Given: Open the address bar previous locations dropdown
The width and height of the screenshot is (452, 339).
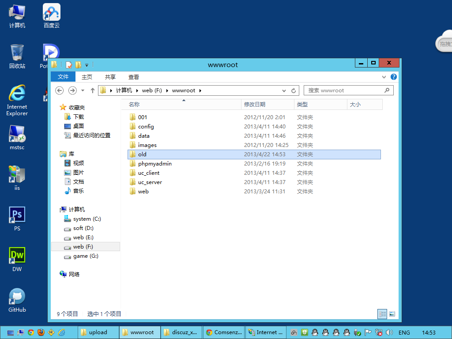Looking at the screenshot, I should click(x=284, y=90).
